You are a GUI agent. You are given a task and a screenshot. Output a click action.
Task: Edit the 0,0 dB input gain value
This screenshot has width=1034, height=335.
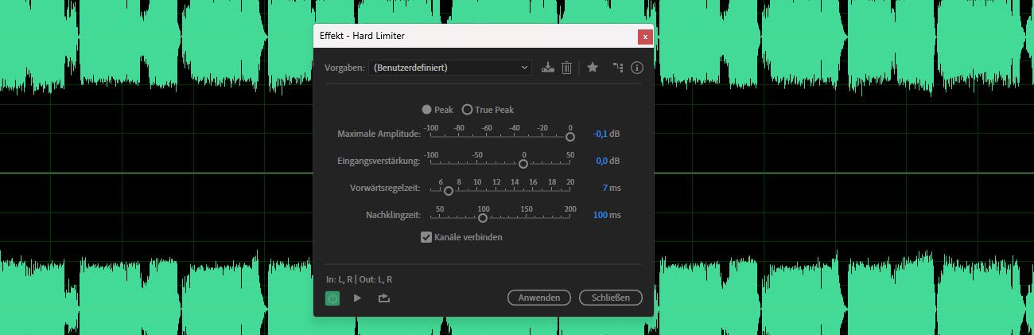(602, 161)
